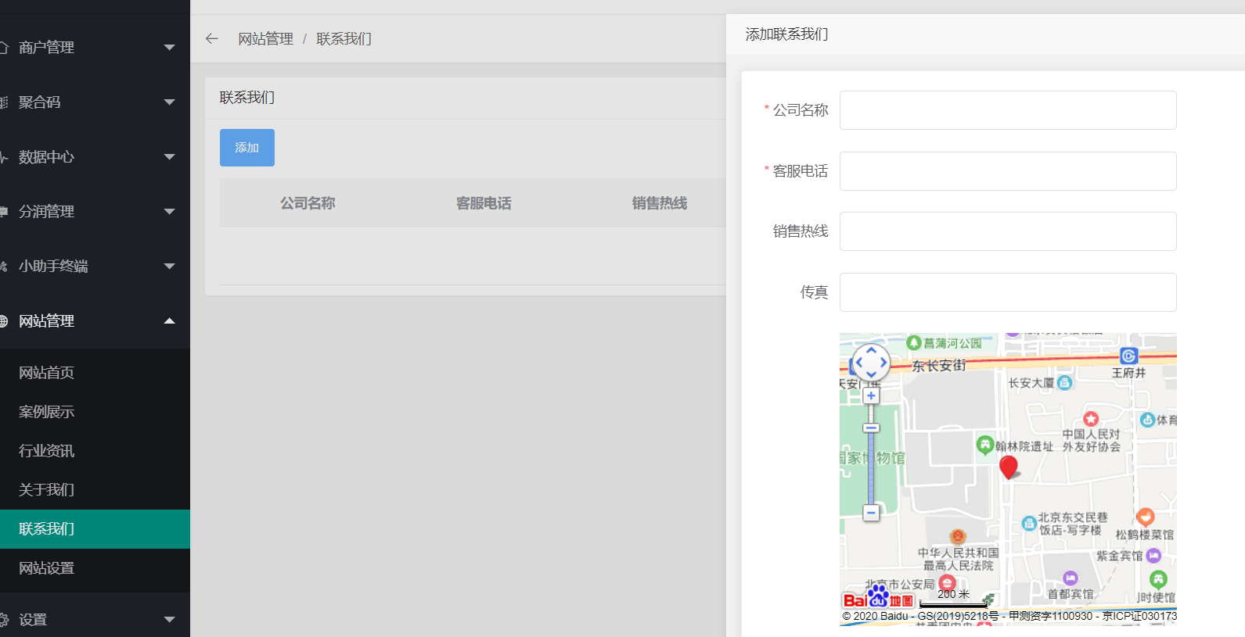Expand the 小助手终端 menu arrow
Screen dimensions: 1245x637
(x=169, y=267)
